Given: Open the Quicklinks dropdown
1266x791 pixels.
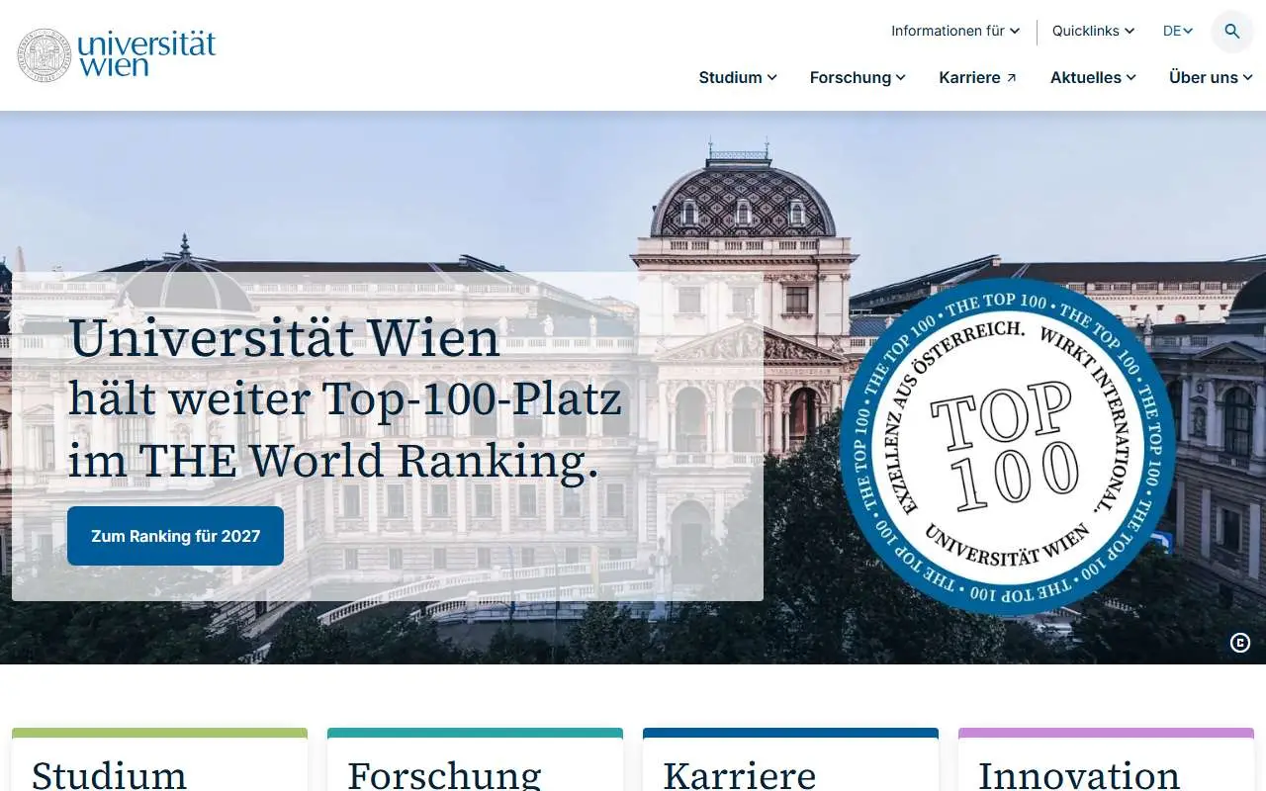Looking at the screenshot, I should click(x=1094, y=31).
